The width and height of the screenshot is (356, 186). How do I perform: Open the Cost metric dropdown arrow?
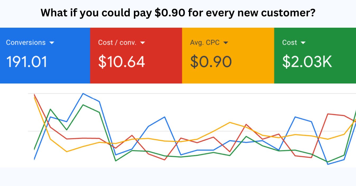click(303, 43)
